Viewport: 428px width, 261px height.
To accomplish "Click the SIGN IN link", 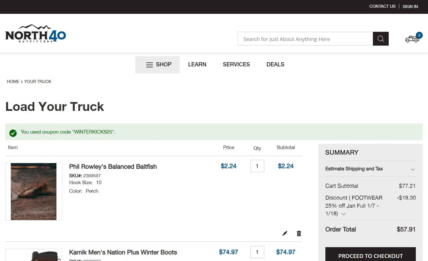I will 410,6.
